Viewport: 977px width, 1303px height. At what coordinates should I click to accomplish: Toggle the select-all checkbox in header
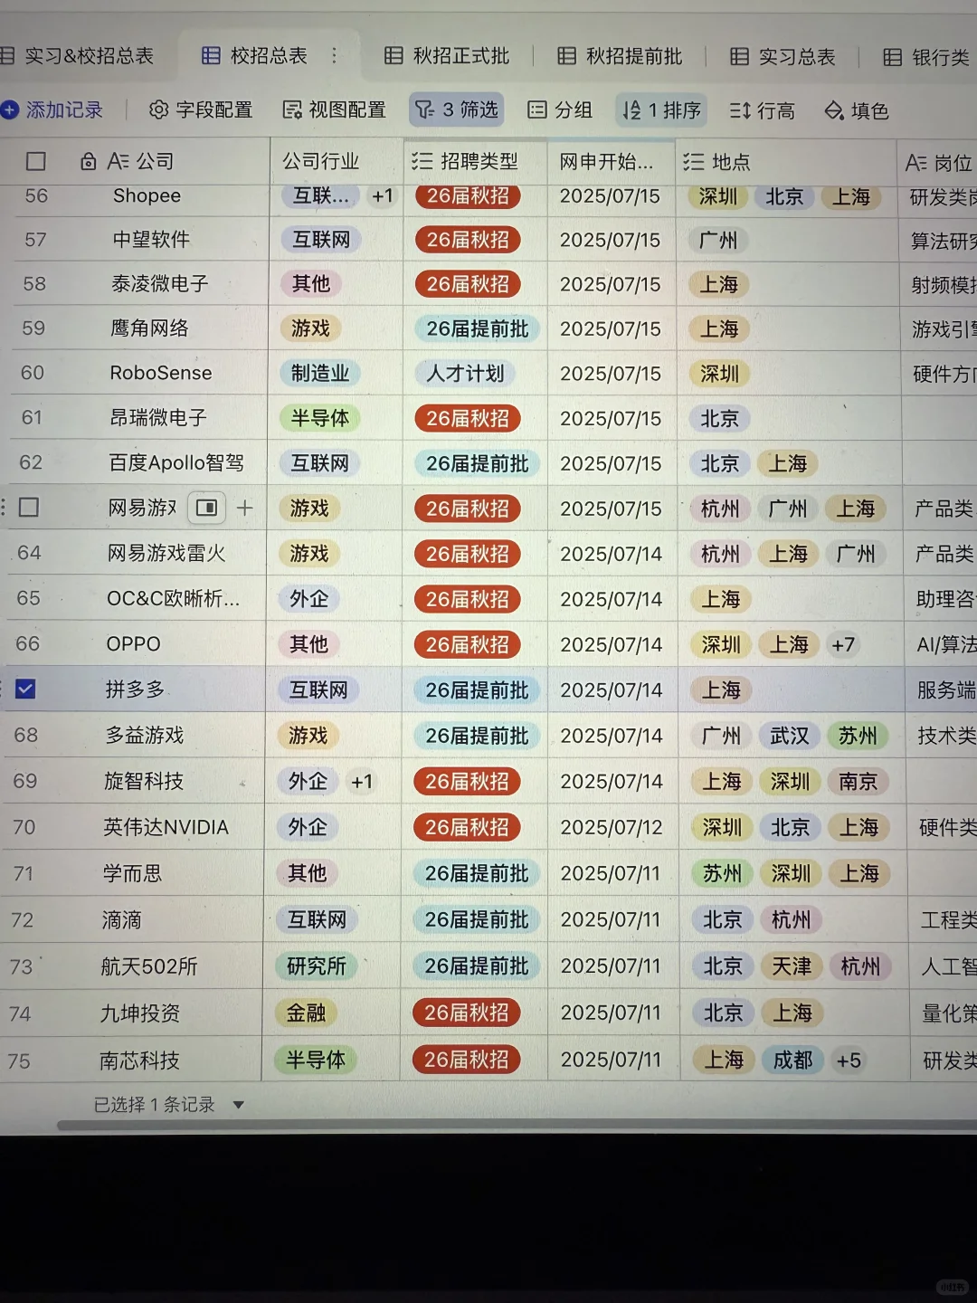[x=36, y=162]
